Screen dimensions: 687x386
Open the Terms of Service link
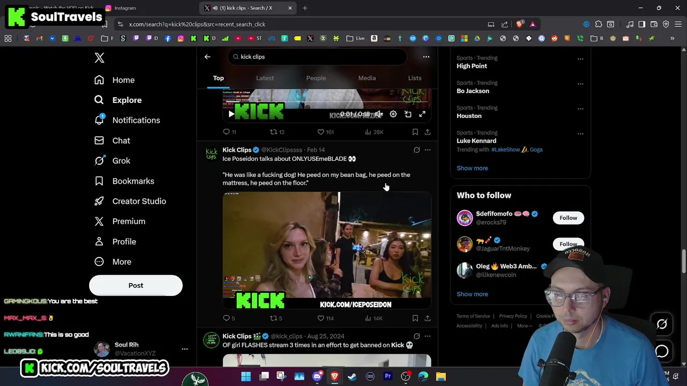tap(473, 316)
